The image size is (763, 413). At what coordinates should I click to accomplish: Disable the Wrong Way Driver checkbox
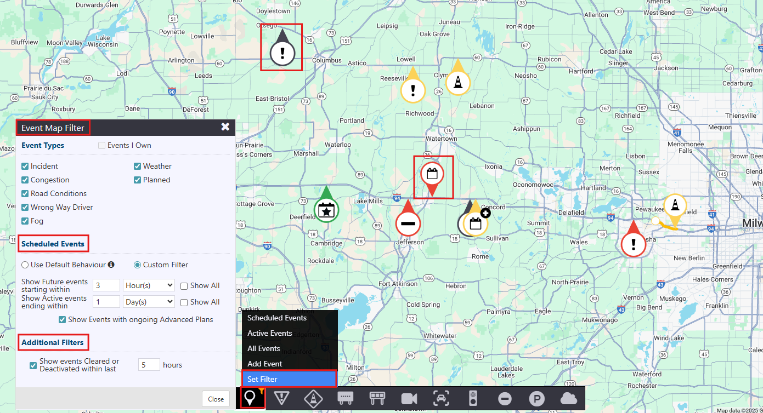pyautogui.click(x=25, y=208)
